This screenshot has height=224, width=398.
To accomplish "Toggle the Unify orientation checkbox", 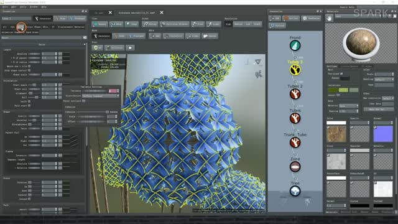I will click(x=29, y=101).
